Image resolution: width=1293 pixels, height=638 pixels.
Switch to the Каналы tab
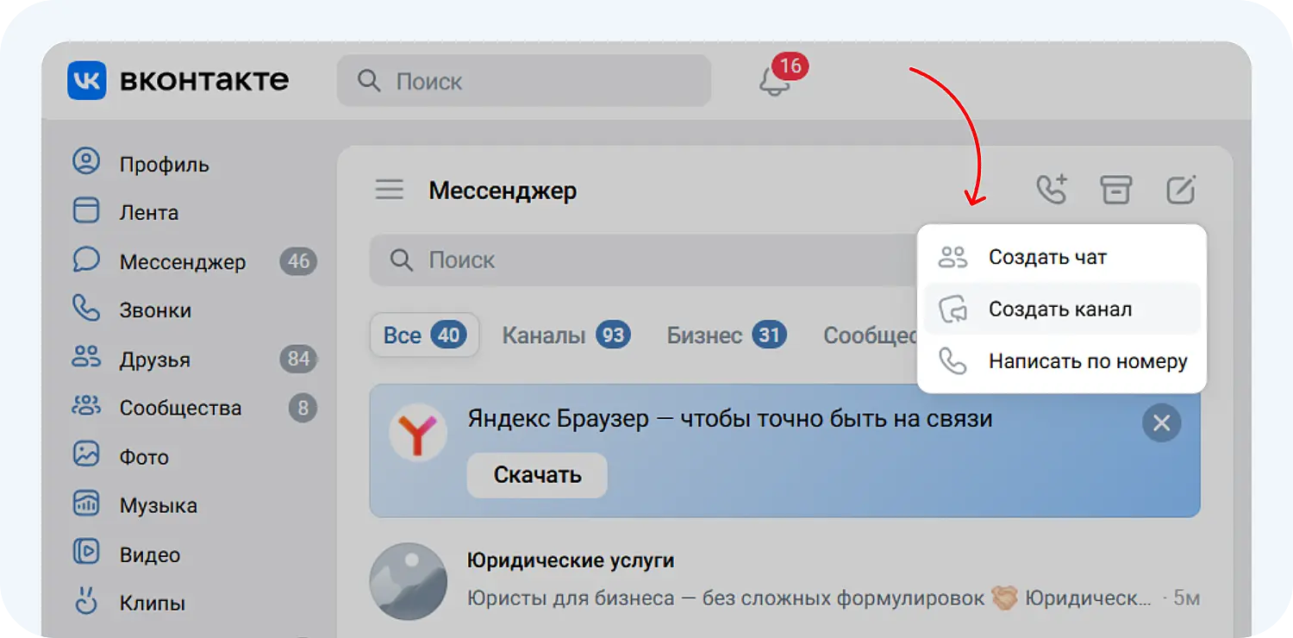tap(566, 335)
